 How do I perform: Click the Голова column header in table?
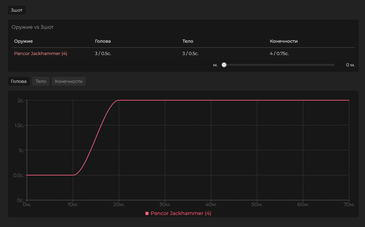click(x=103, y=41)
